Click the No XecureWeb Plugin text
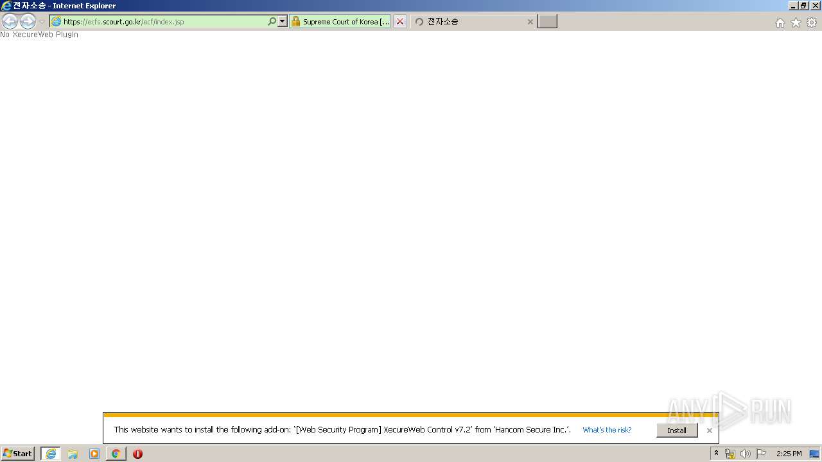This screenshot has width=822, height=462. pos(39,35)
